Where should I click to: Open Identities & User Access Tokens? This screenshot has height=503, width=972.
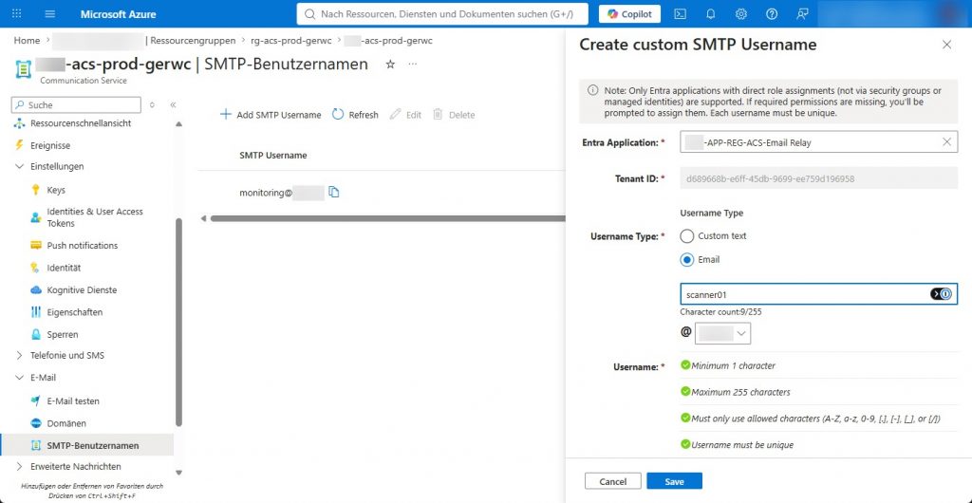pyautogui.click(x=95, y=216)
